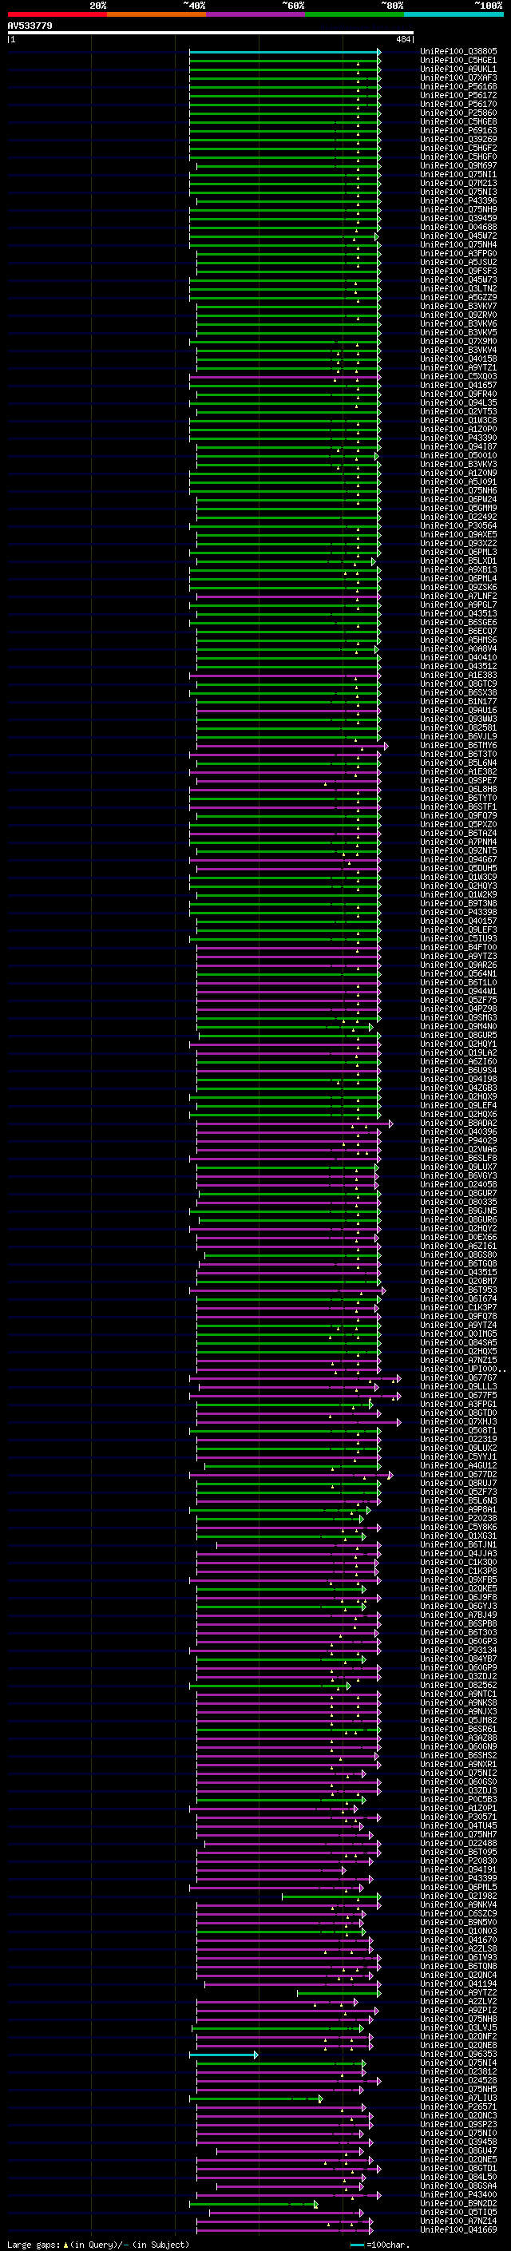Select the UniRef100_Q96353 label
The image size is (511, 2251).
[458, 2055]
